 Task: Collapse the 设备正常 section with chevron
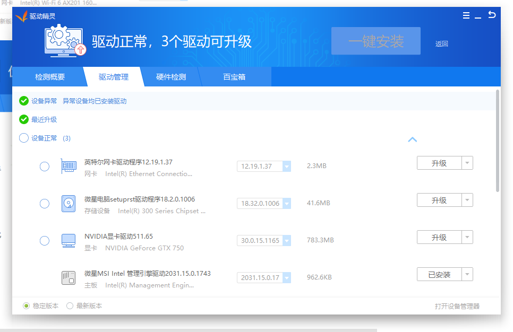[x=412, y=139]
